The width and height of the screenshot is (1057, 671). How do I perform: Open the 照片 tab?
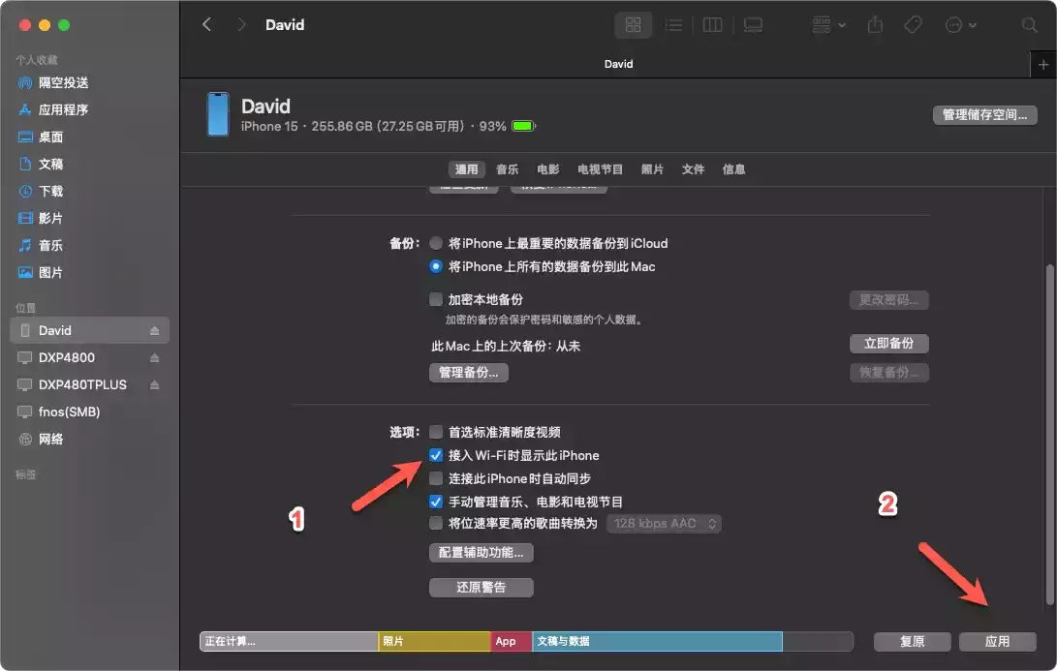click(x=652, y=169)
